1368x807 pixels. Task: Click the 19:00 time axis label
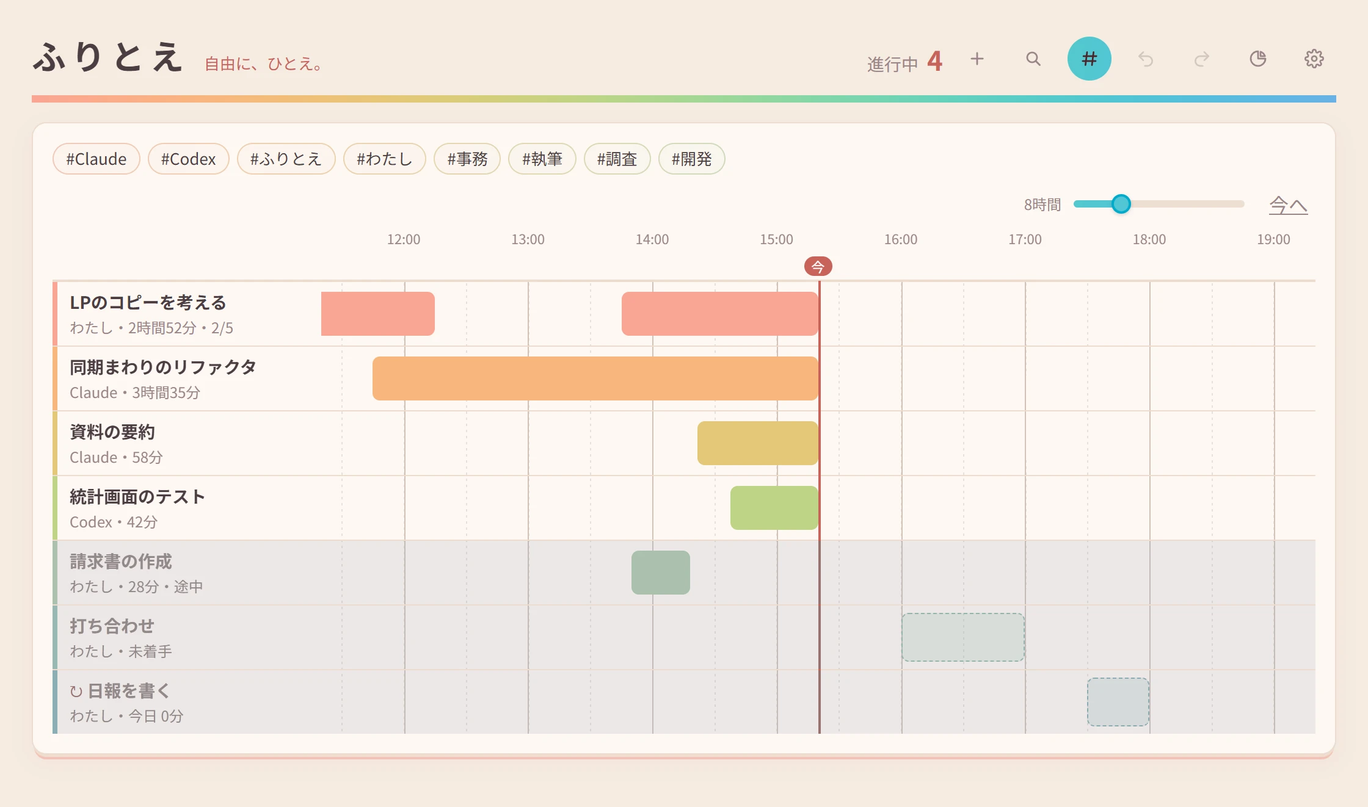point(1273,239)
